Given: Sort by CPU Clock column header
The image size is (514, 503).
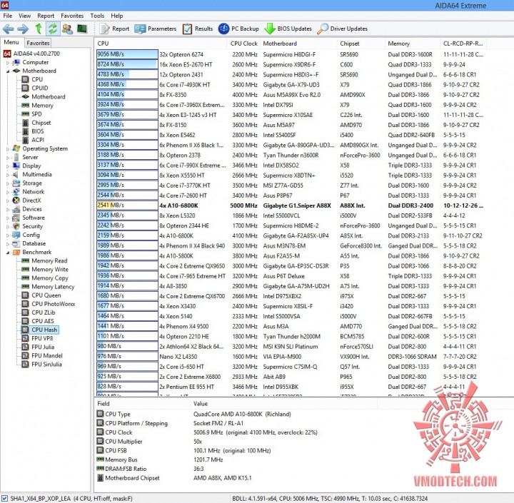Looking at the screenshot, I should 243,44.
